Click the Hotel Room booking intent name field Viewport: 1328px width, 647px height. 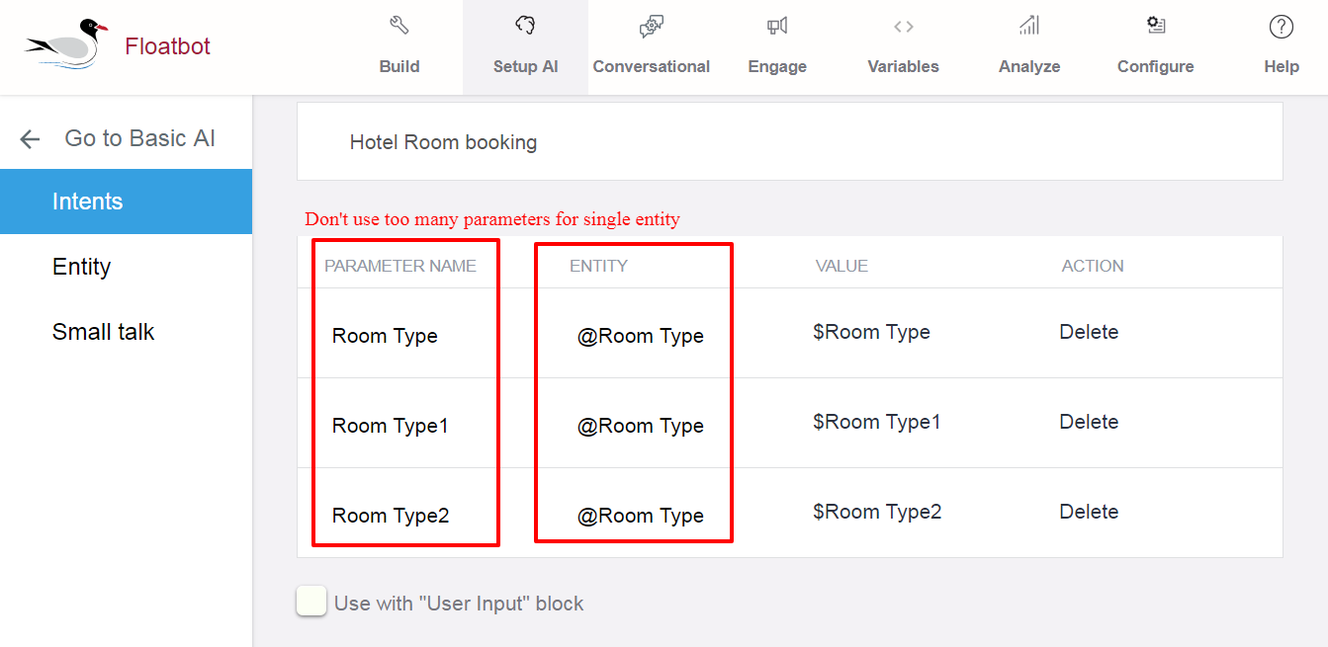[790, 142]
